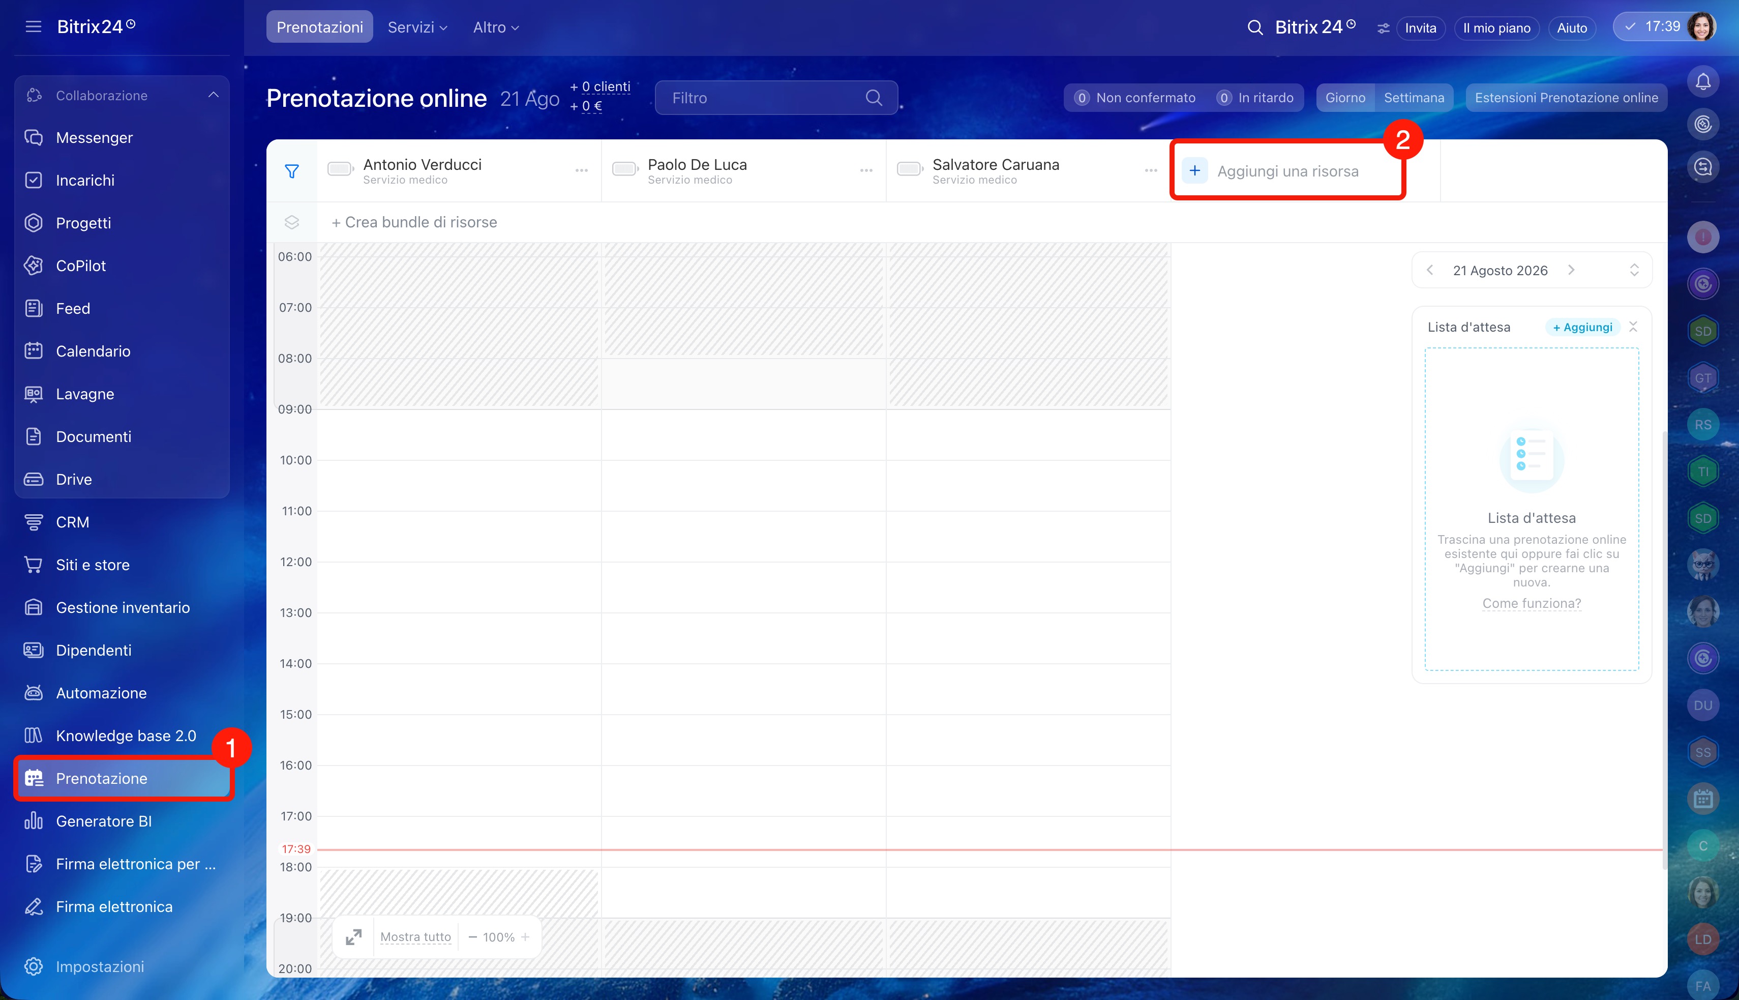This screenshot has height=1000, width=1739.
Task: Click the Invita button
Action: point(1421,28)
